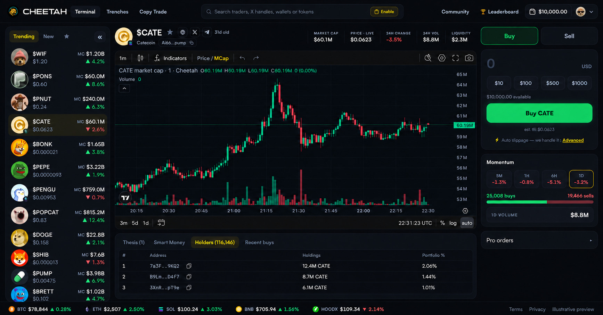Expand the Pro orders section
Viewport: 603px width, 315px height.
tap(539, 240)
